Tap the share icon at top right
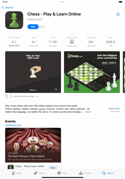Viewport: 125px width, 179px height. [118, 14]
